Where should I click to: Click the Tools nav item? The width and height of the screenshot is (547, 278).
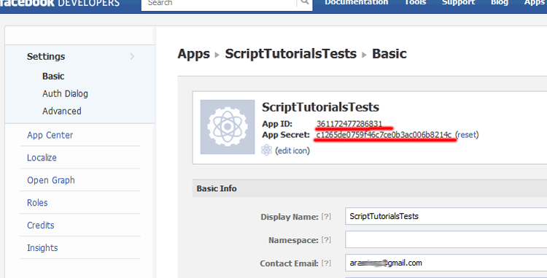(x=415, y=2)
